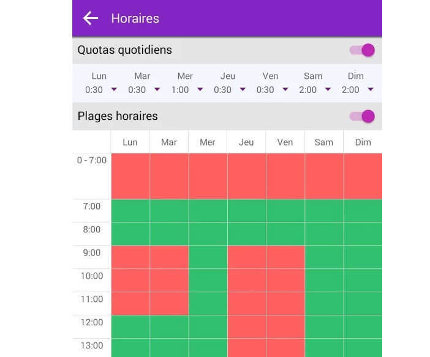Click the 0 - 7:00 row label

92,161
